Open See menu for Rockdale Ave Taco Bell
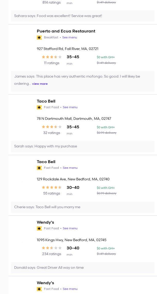Viewport: 157px width, 294px height. pyautogui.click(x=70, y=168)
